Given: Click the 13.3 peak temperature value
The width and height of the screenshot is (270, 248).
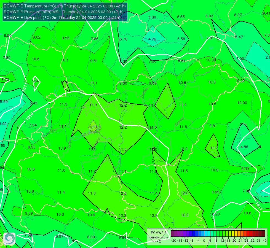Looking at the screenshot, I should pos(93,127).
